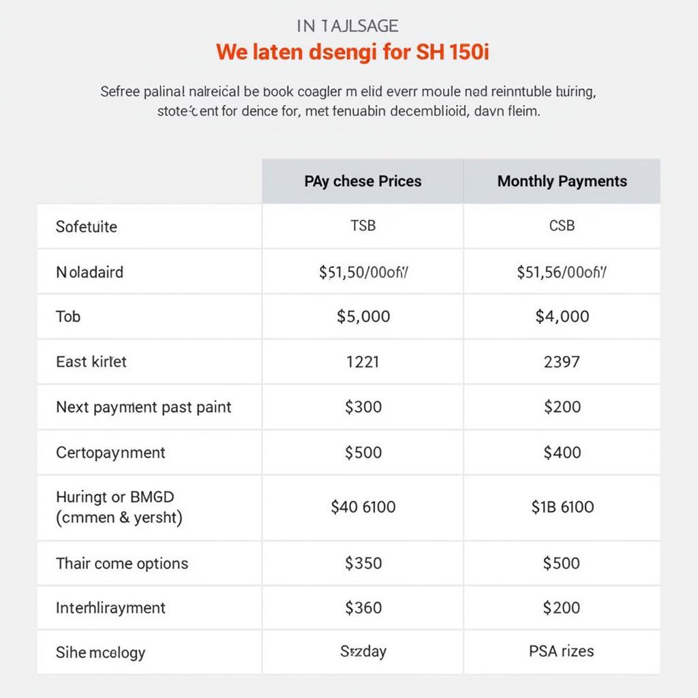Viewport: 698px width, 698px height.
Task: Click the TSB cell
Action: pos(363,226)
